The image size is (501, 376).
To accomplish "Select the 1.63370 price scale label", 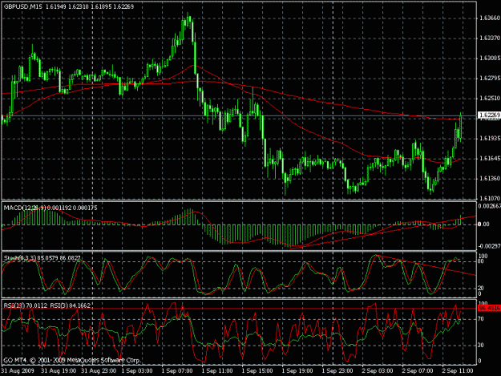I will (x=490, y=38).
